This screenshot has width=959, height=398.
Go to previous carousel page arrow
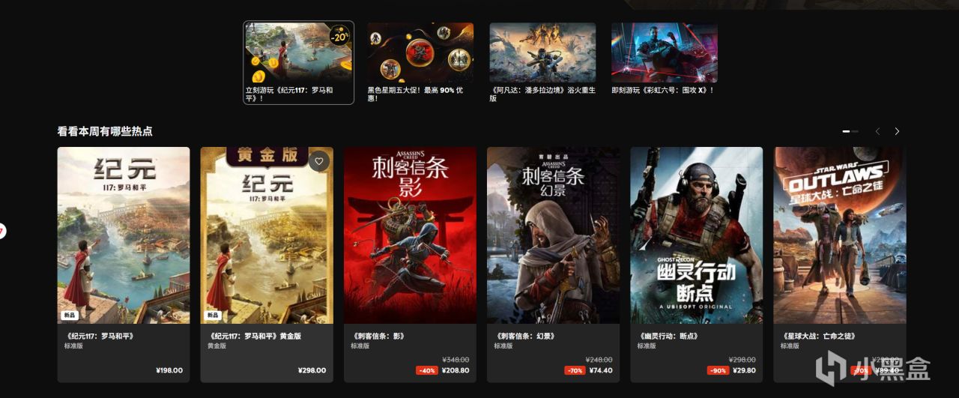[877, 131]
